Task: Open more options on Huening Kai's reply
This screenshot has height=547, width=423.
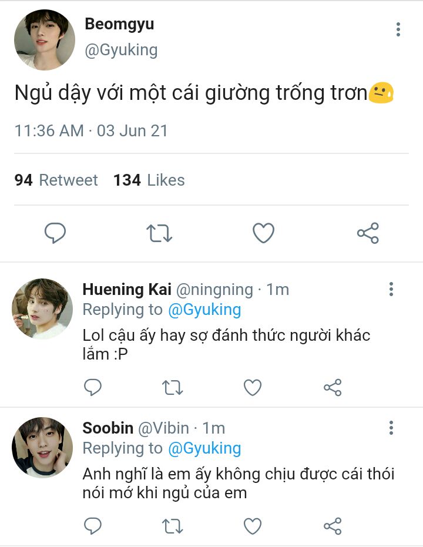Action: pos(391,289)
